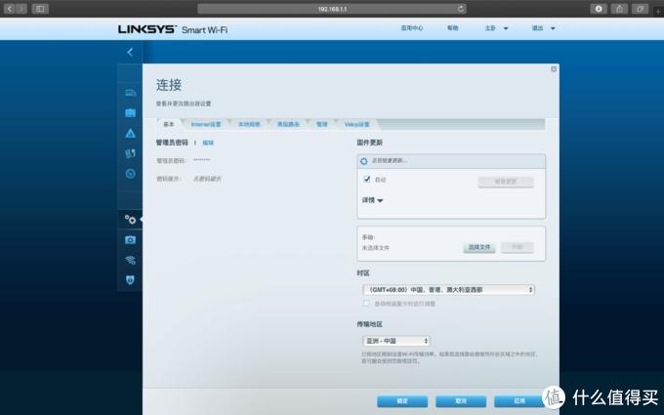Screen dimensions: 664x415
Task: Click the 固件更新 section heading
Action: (x=370, y=143)
